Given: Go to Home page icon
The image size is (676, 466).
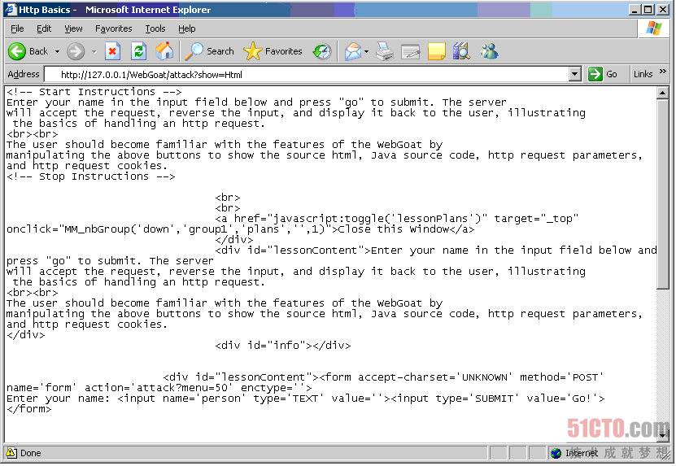Looking at the screenshot, I should (x=164, y=51).
